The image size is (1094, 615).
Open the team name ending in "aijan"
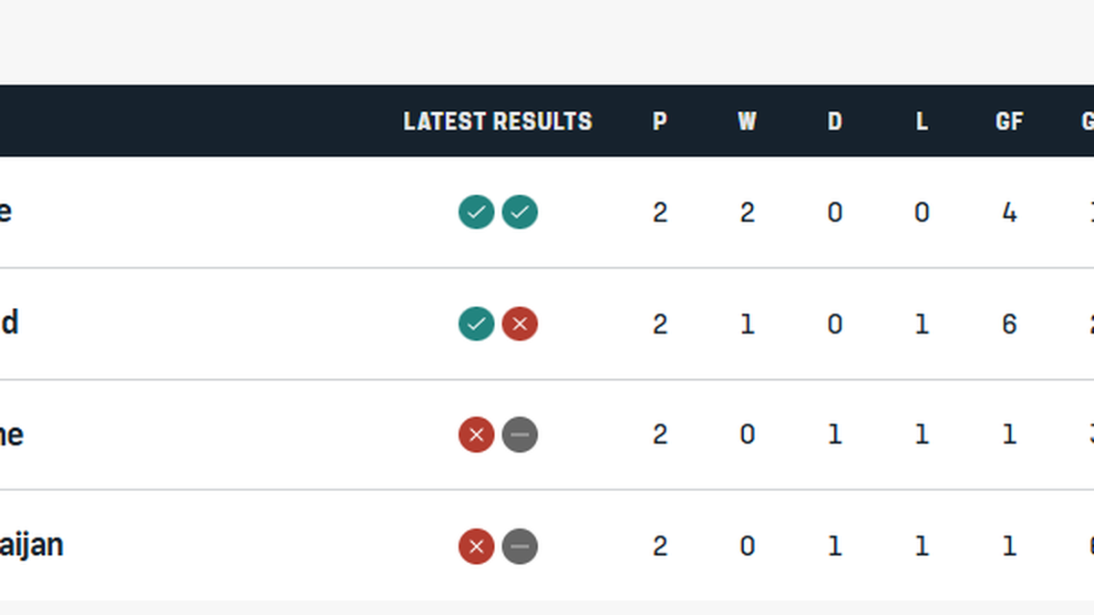click(30, 546)
